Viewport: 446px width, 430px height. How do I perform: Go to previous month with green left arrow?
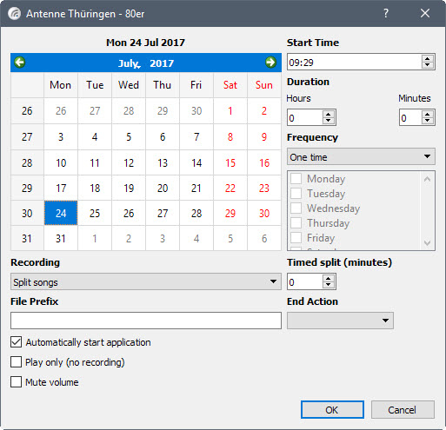click(x=20, y=63)
